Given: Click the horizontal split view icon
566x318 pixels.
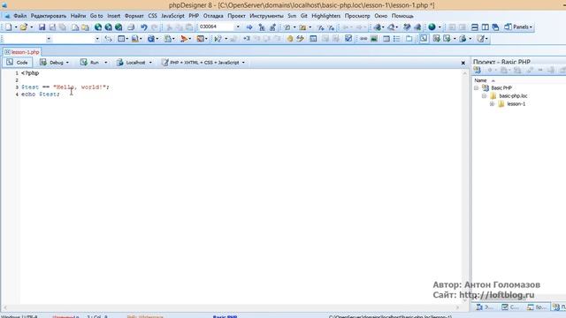Looking at the screenshot, I should (475, 27).
